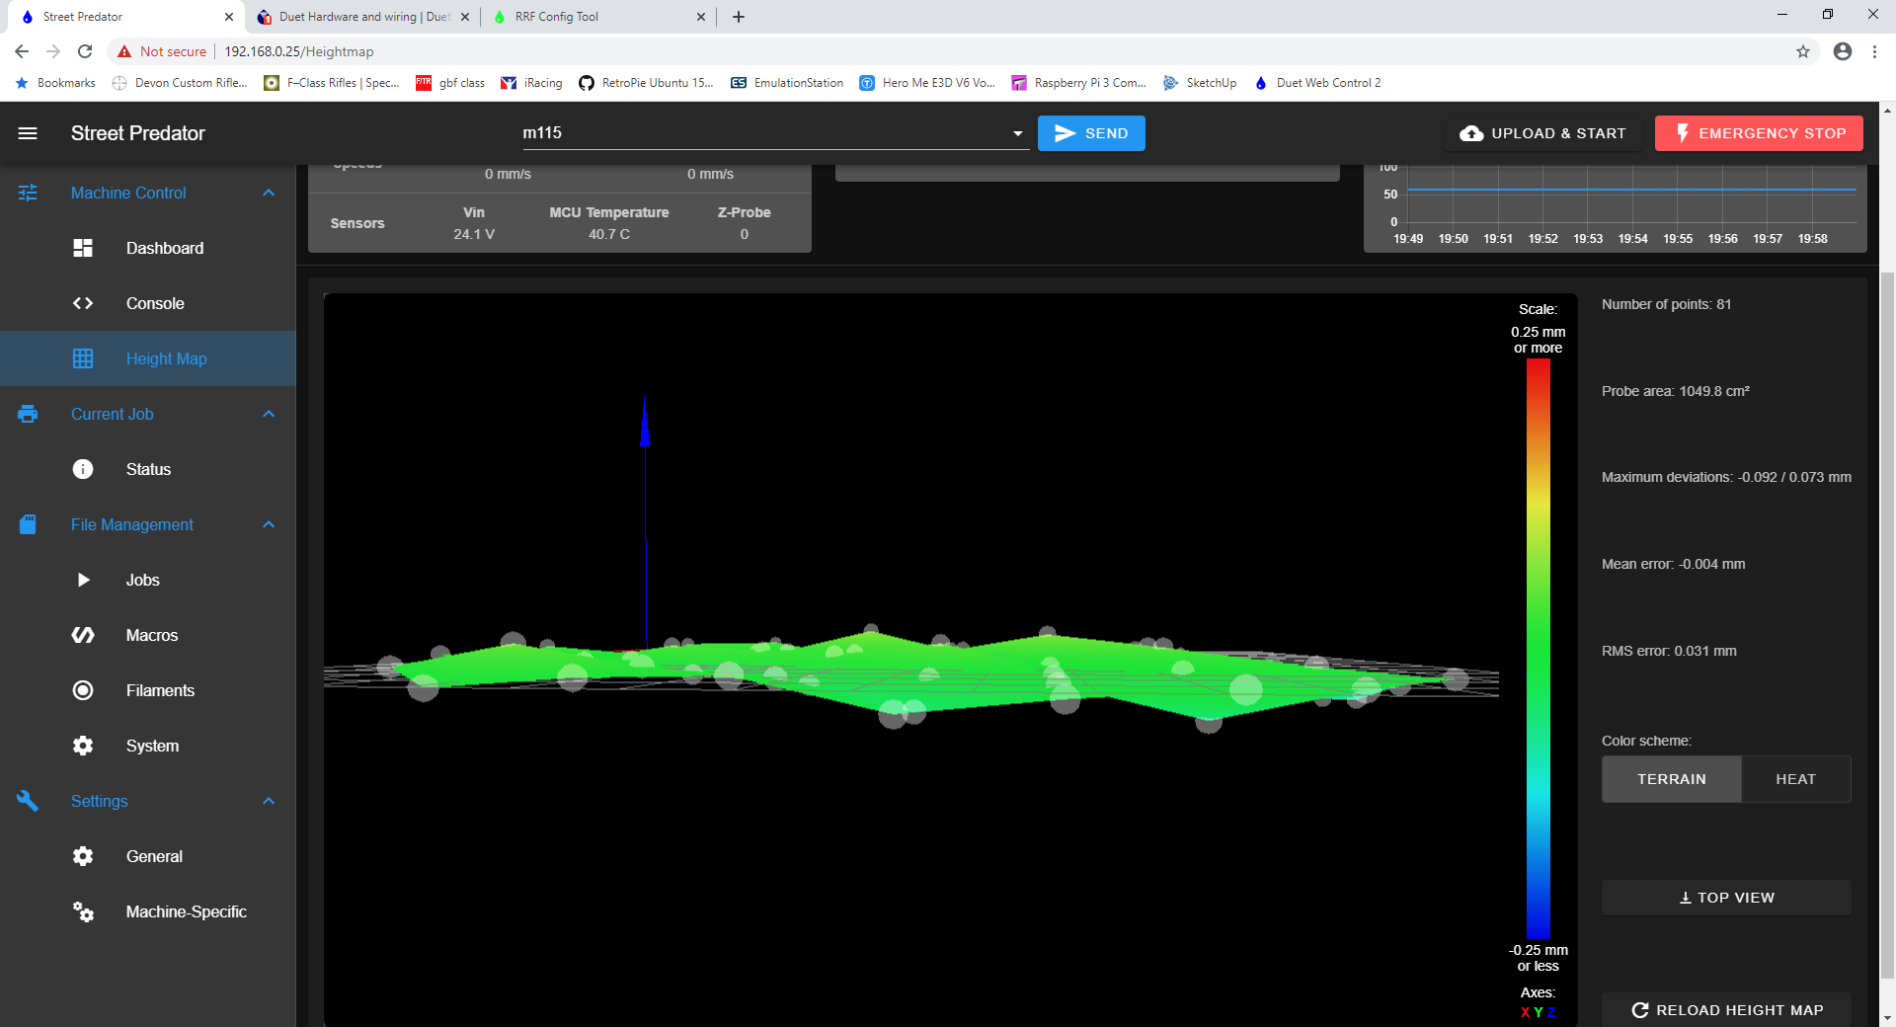1896x1027 pixels.
Task: Open General settings page
Action: pyautogui.click(x=148, y=856)
